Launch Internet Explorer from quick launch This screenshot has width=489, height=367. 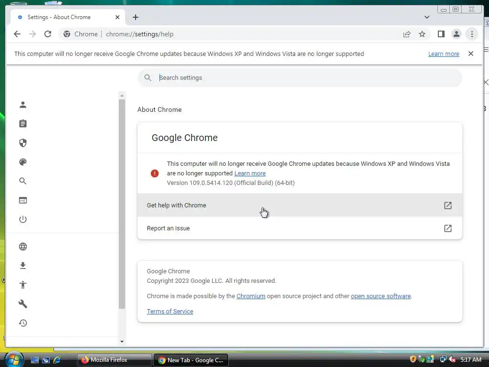pos(57,360)
